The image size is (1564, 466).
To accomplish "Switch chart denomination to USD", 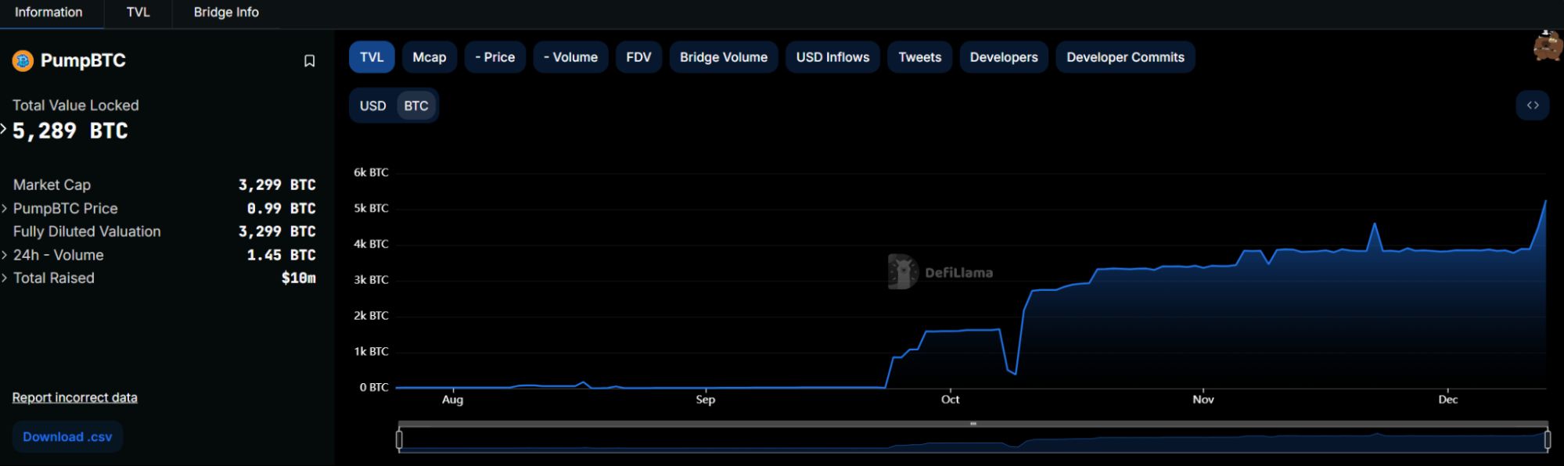I will 372,106.
